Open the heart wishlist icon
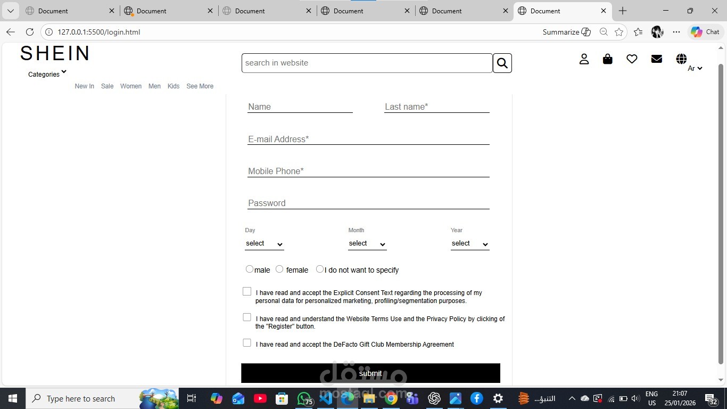 pyautogui.click(x=632, y=59)
